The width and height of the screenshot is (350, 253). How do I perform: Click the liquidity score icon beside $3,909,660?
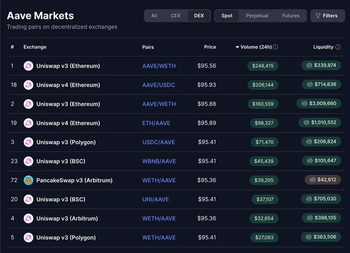(x=305, y=104)
